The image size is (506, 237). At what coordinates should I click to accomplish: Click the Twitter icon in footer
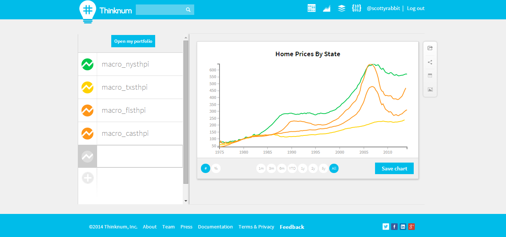(385, 227)
